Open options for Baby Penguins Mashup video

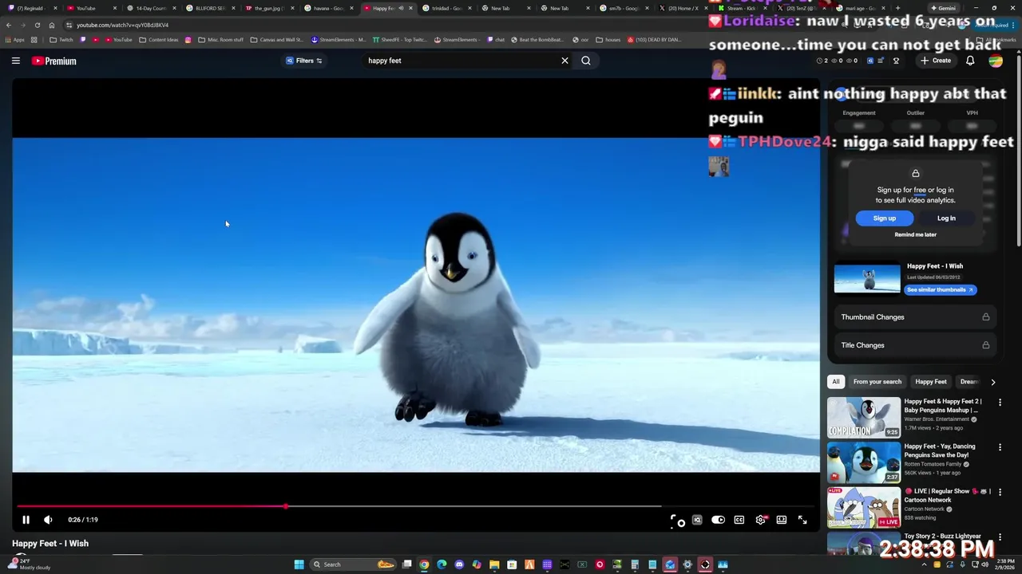click(x=1000, y=403)
